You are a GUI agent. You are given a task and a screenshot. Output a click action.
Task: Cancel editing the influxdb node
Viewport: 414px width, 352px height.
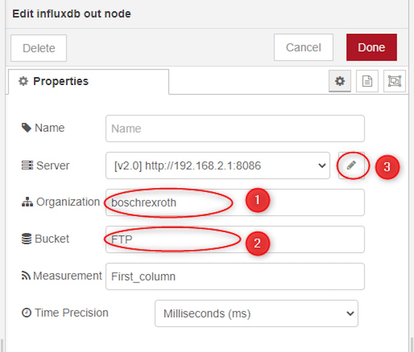303,48
